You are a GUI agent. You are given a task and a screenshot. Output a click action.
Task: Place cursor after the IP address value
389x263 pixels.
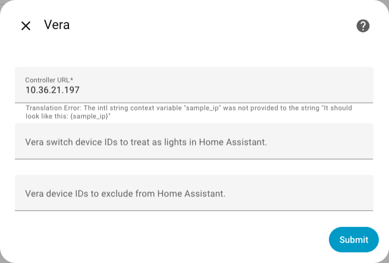click(x=81, y=90)
